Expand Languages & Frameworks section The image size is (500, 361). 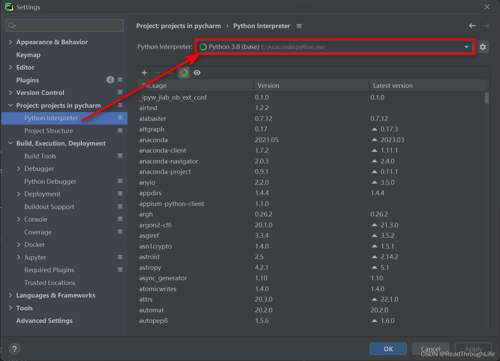point(10,295)
